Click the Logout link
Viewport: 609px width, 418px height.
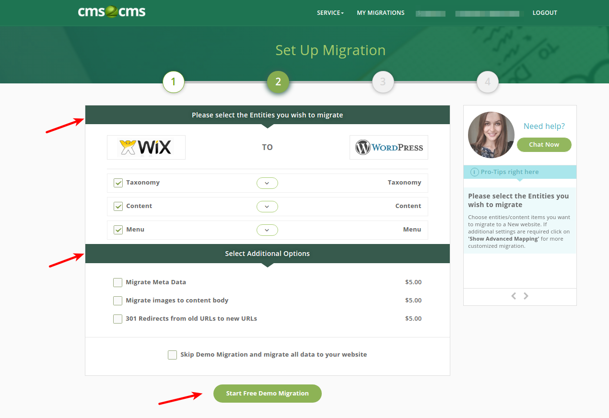[545, 13]
